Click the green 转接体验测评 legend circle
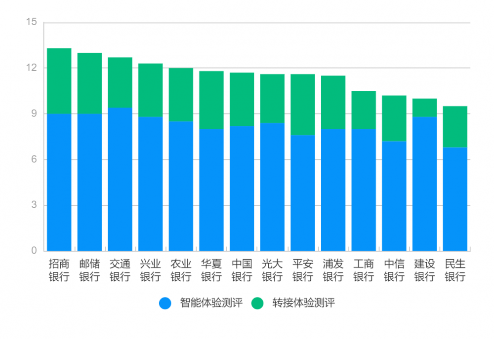The width and height of the screenshot is (494, 339). pos(257,303)
